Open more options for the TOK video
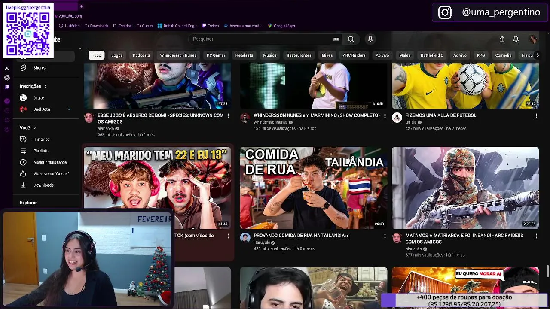 (229, 236)
